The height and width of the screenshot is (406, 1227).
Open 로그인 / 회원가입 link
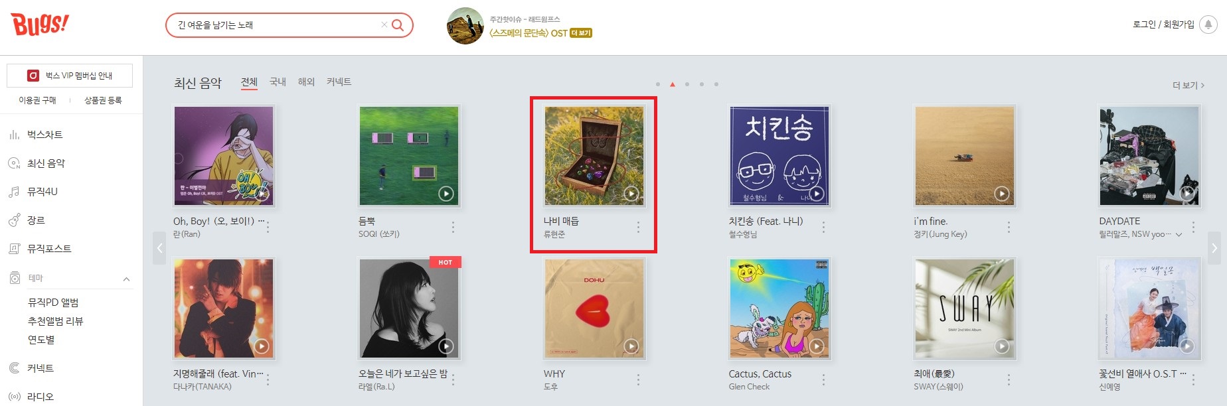(1163, 25)
